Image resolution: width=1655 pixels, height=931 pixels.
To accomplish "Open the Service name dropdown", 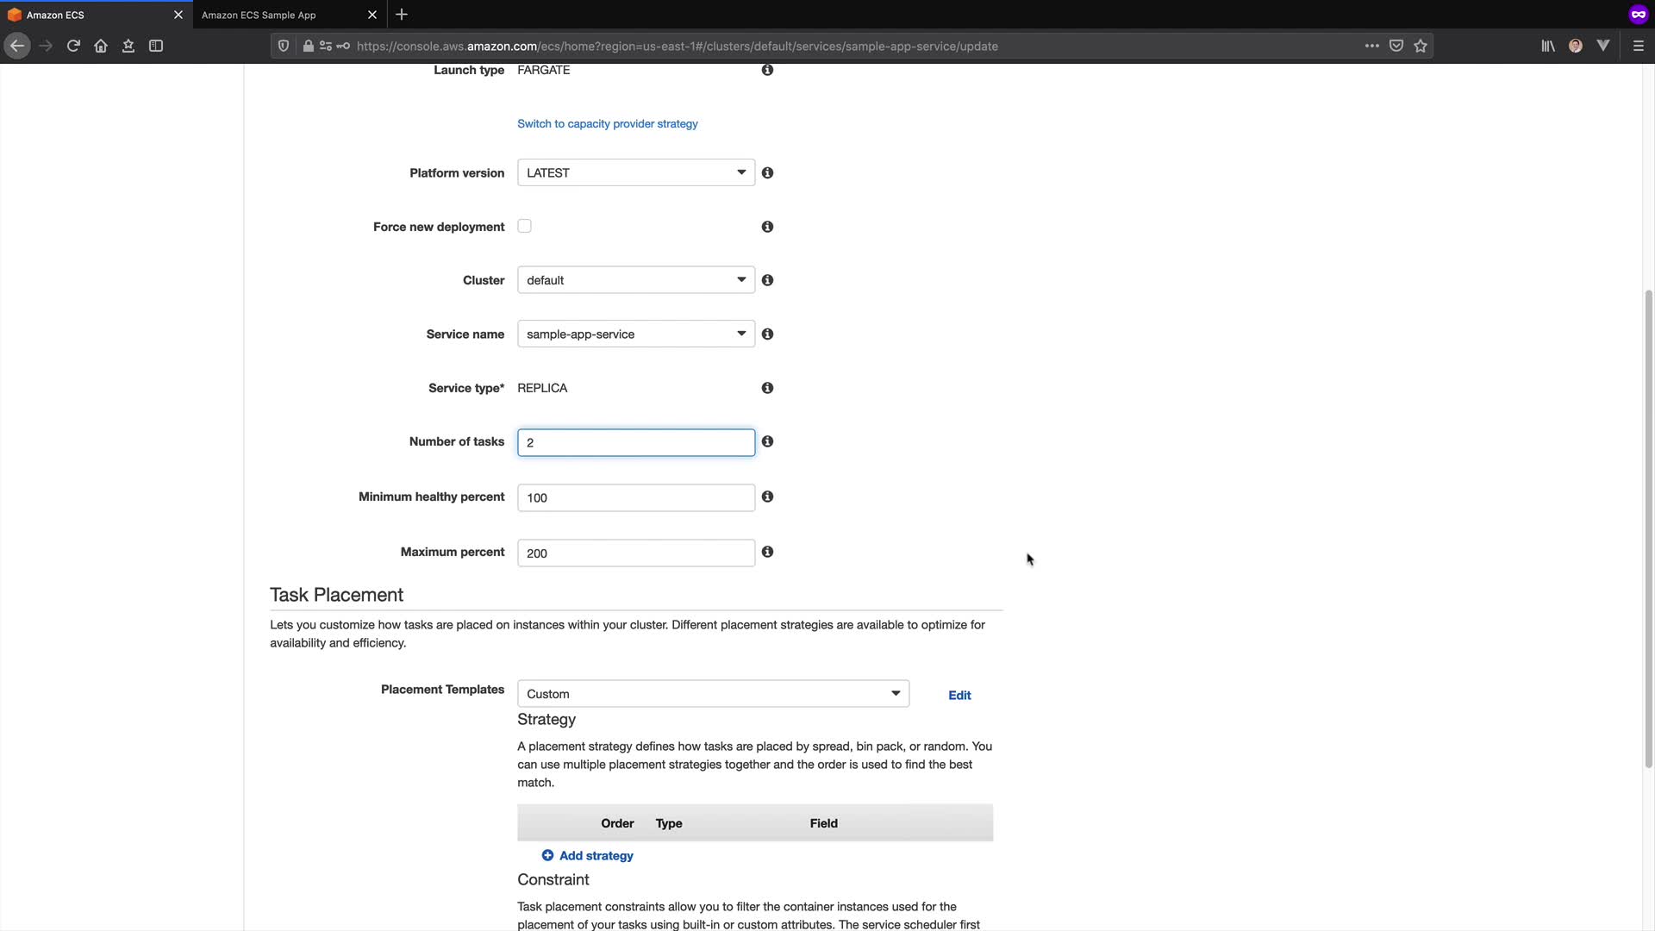I will click(635, 334).
